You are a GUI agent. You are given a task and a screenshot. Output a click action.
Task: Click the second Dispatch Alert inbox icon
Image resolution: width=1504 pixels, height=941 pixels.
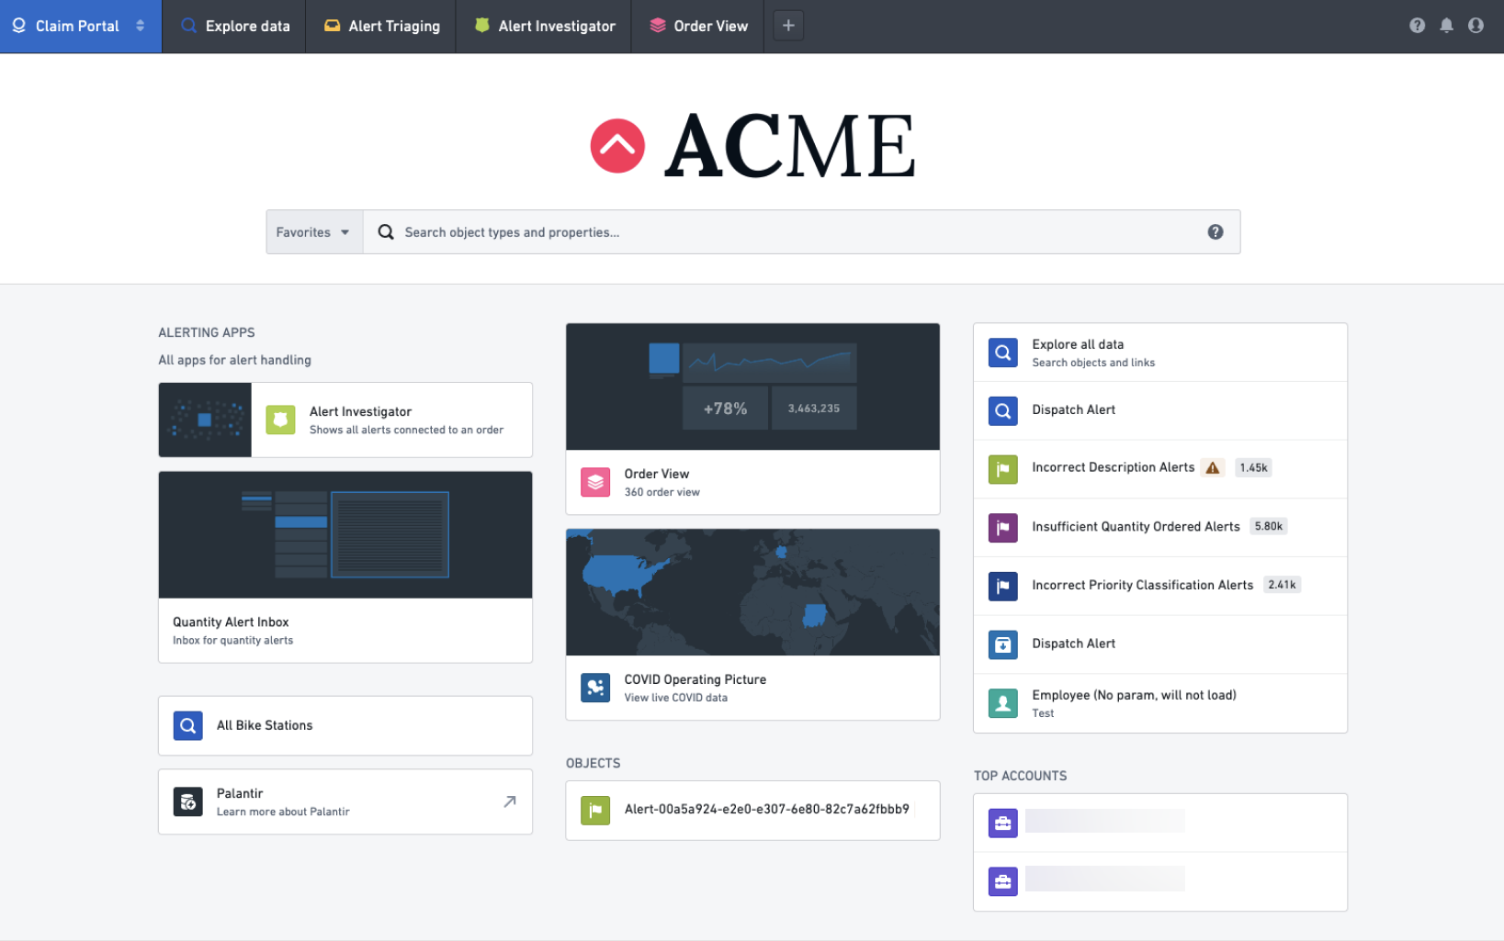[1003, 644]
